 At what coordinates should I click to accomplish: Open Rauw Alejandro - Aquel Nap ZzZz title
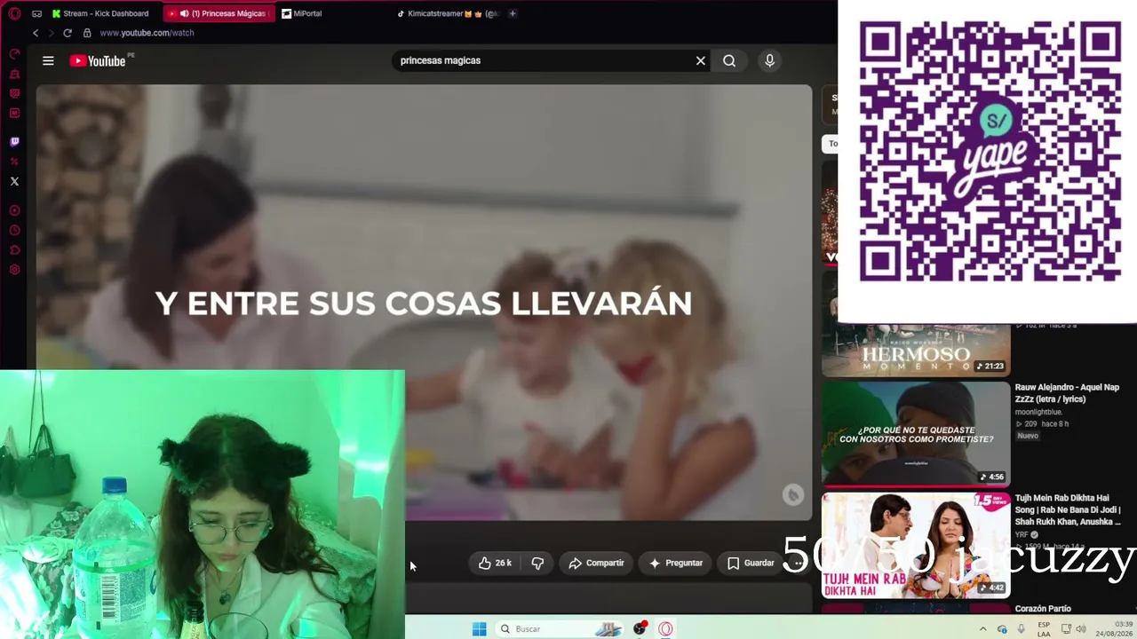pos(1067,393)
